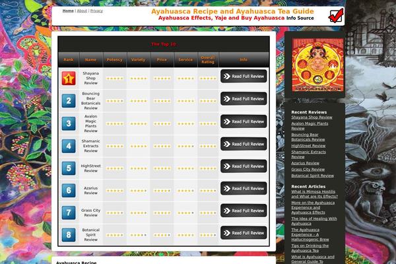Read full review for Botanical Spirit

tap(244, 233)
